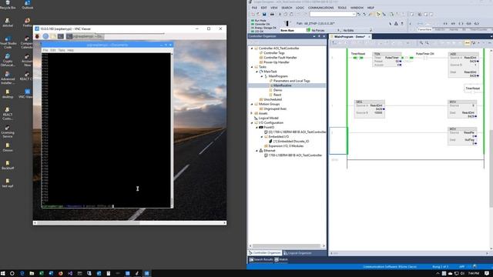Image resolution: width=493 pixels, height=277 pixels.
Task: Select Expansion I/O, 0 Modules item
Action: pos(286,146)
